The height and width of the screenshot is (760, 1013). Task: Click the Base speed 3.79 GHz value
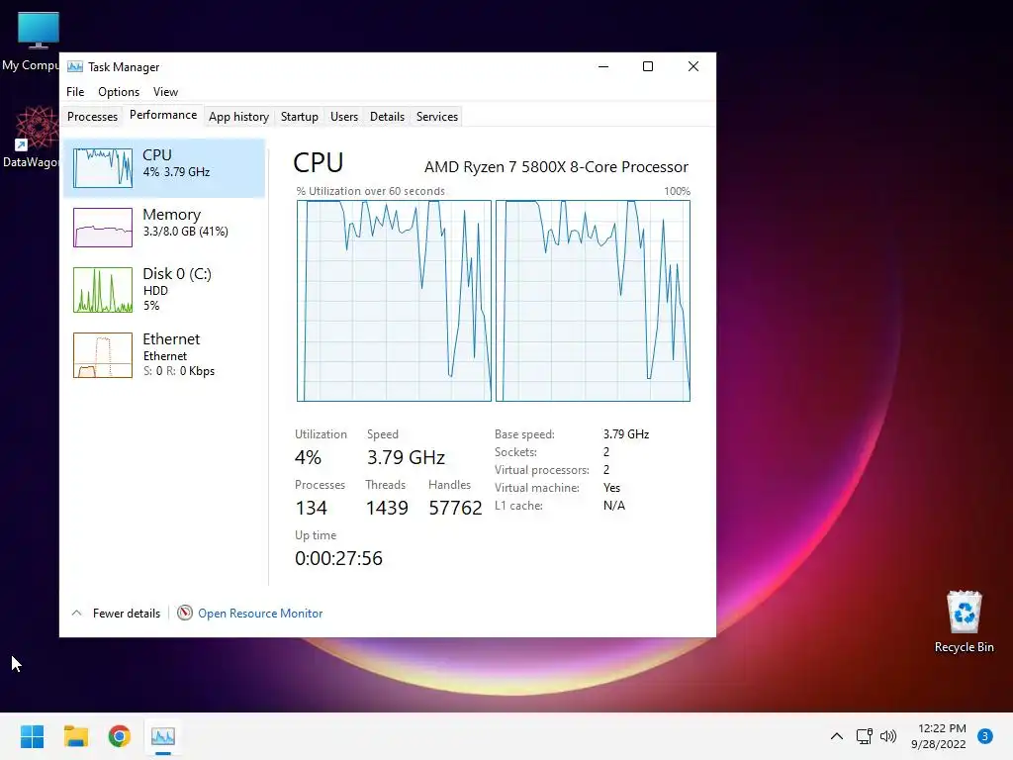[x=626, y=434]
